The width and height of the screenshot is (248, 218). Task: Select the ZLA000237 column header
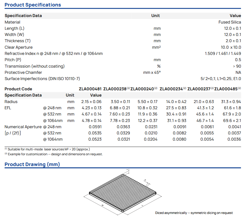point(199,89)
